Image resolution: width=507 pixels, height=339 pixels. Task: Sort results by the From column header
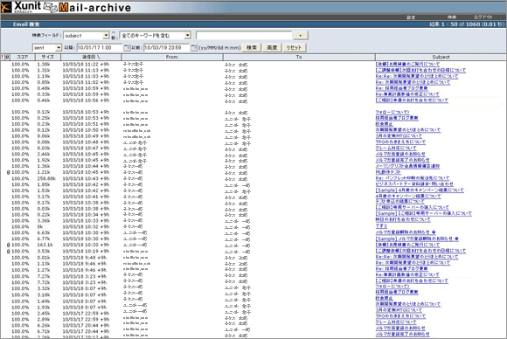pyautogui.click(x=171, y=57)
